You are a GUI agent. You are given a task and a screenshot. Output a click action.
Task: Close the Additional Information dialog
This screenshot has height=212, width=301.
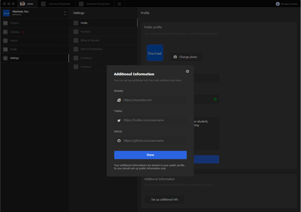coord(187,71)
